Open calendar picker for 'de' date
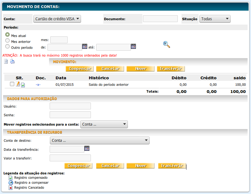 click(x=85, y=46)
